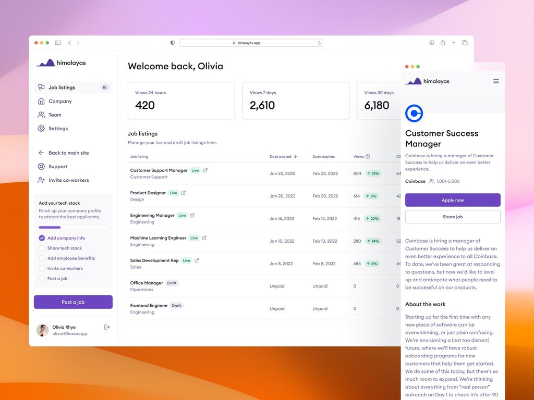Image resolution: width=534 pixels, height=400 pixels.
Task: Click the Apply now button
Action: [x=453, y=200]
